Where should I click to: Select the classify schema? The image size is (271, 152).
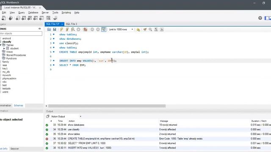point(7,42)
